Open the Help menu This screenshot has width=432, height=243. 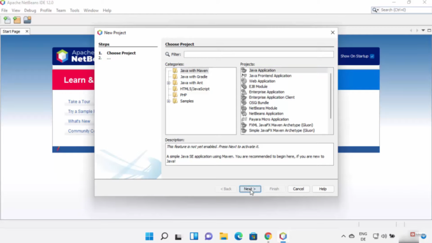click(107, 10)
